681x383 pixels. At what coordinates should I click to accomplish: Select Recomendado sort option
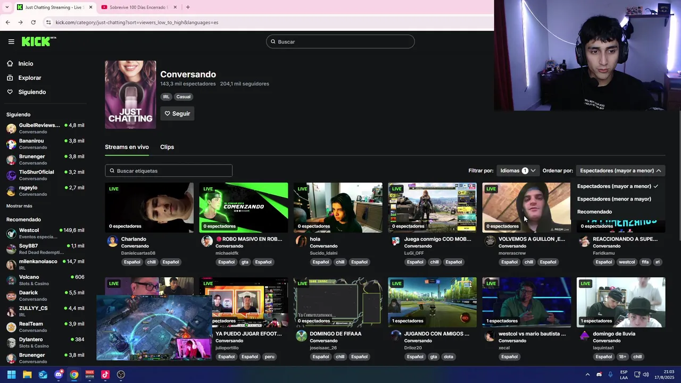point(594,212)
